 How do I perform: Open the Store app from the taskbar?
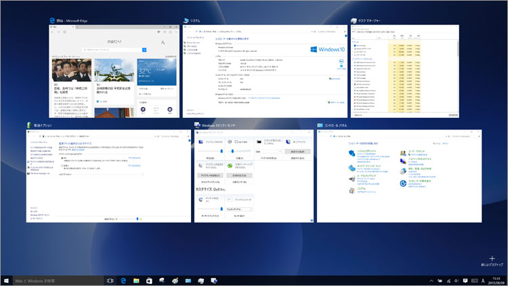click(149, 281)
